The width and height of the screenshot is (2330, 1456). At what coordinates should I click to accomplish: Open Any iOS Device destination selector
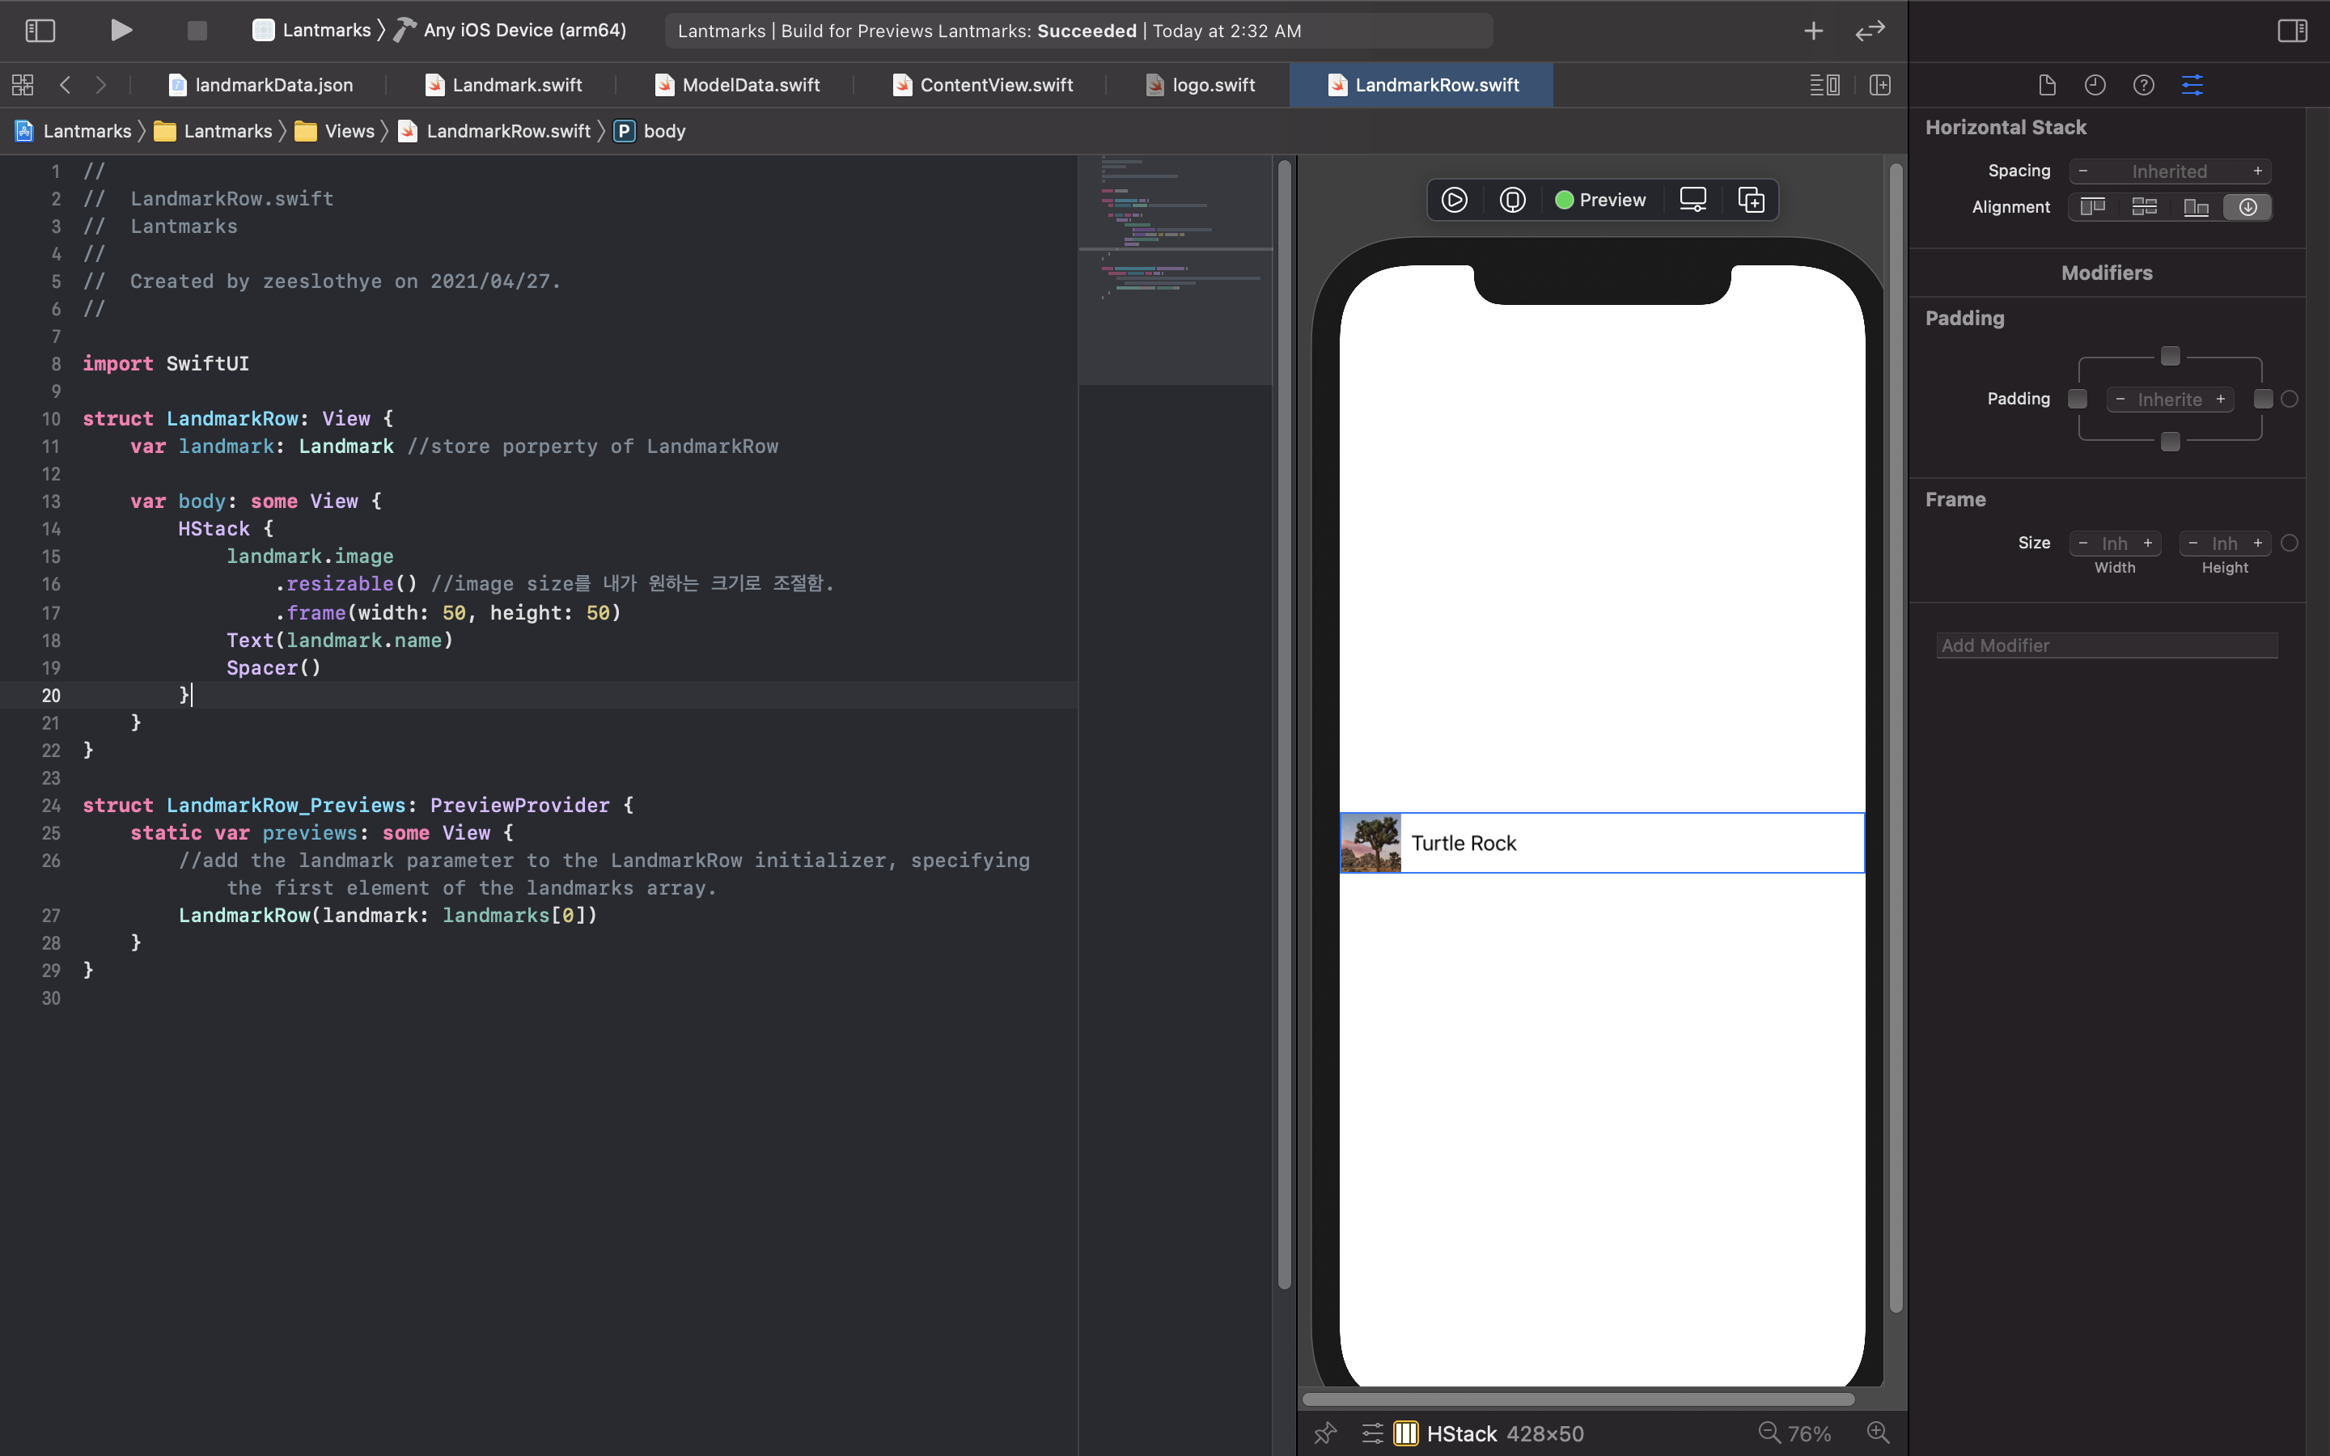pyautogui.click(x=523, y=30)
